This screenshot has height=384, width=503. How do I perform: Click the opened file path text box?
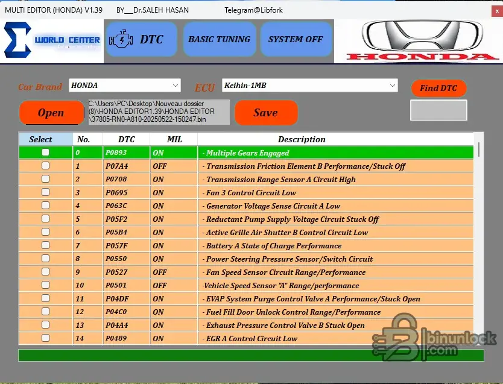159,112
